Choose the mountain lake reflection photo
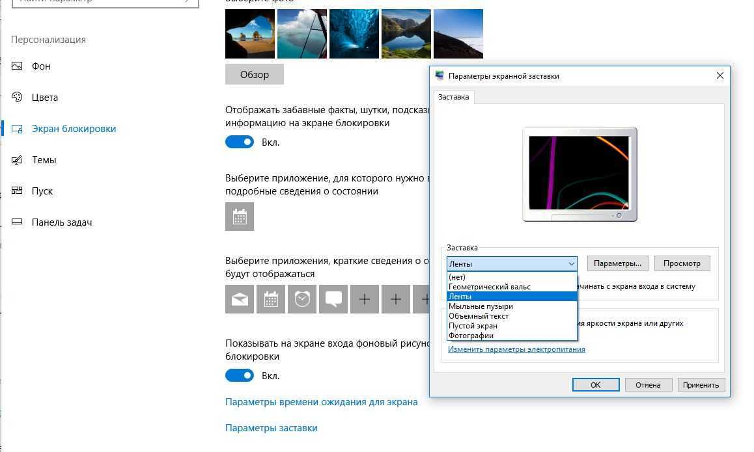Image resolution: width=754 pixels, height=452 pixels. 406,34
